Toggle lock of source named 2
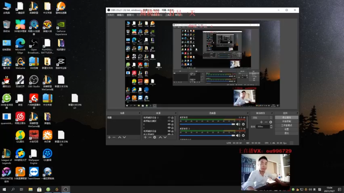 coord(172,124)
